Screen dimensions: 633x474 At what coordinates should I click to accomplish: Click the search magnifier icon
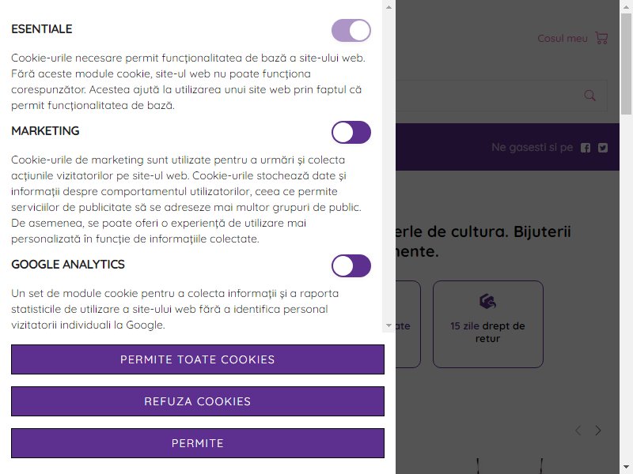589,96
